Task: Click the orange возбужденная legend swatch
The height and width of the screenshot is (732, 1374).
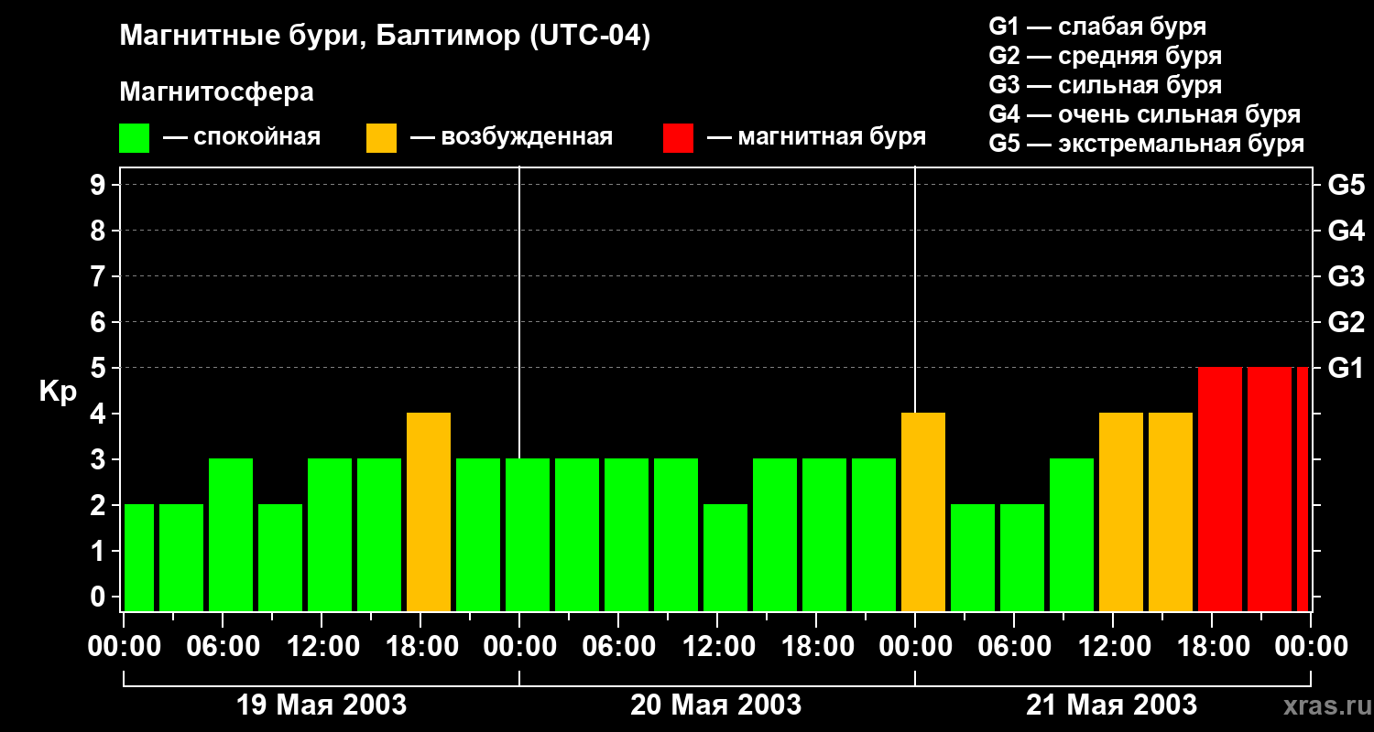Action: (x=381, y=138)
